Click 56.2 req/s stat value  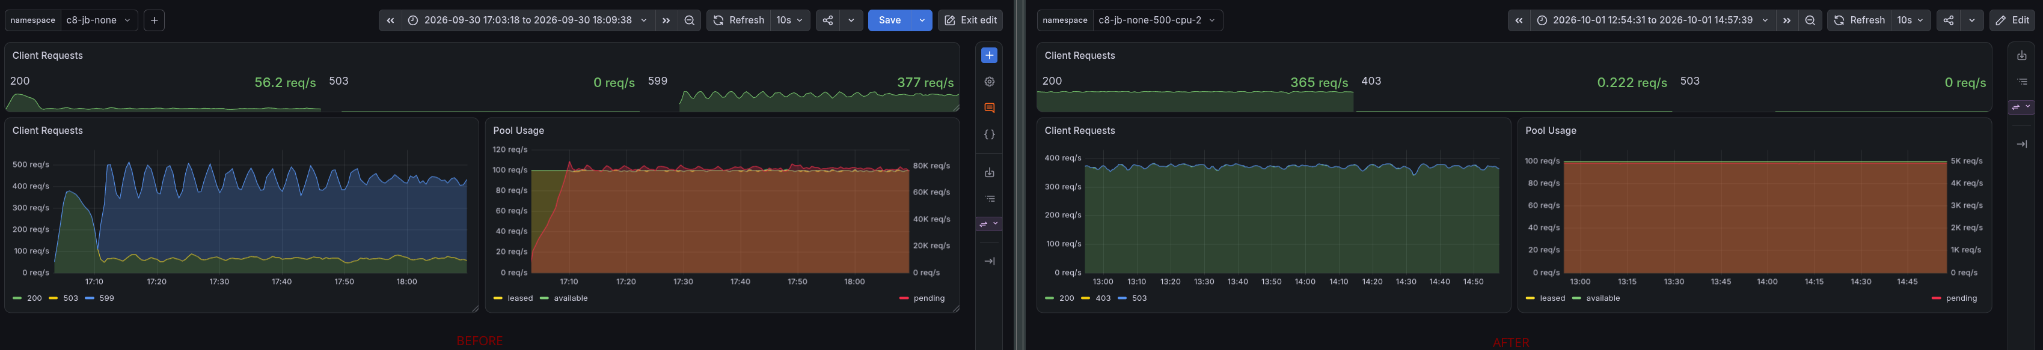point(286,82)
